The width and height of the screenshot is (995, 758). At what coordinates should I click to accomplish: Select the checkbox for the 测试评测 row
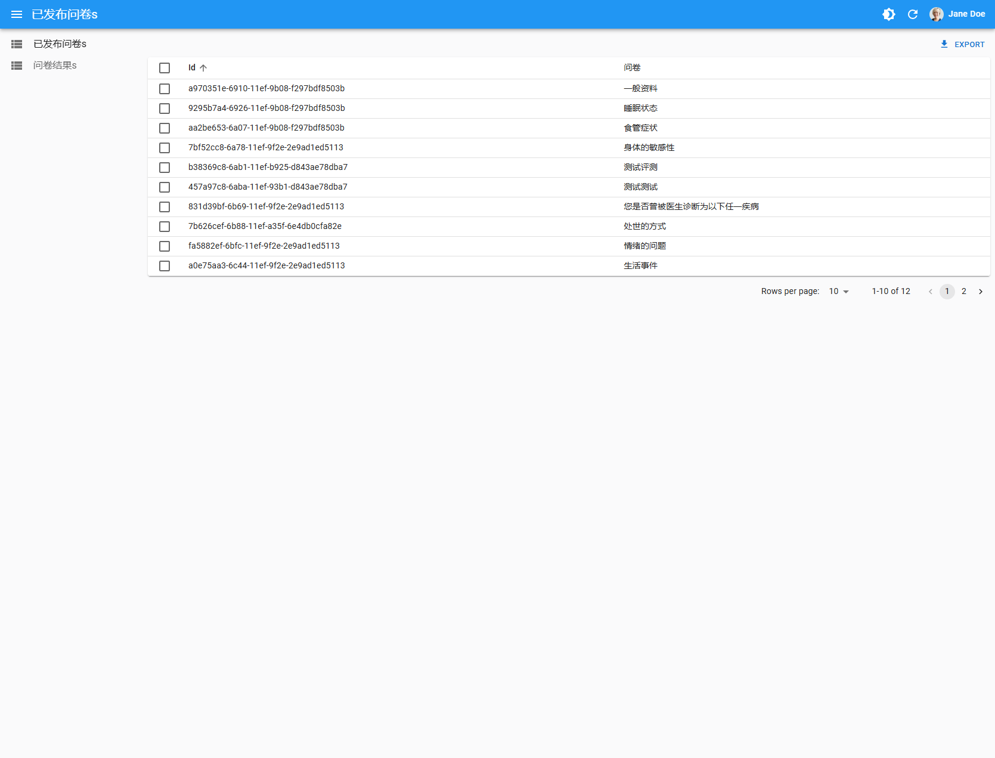165,168
